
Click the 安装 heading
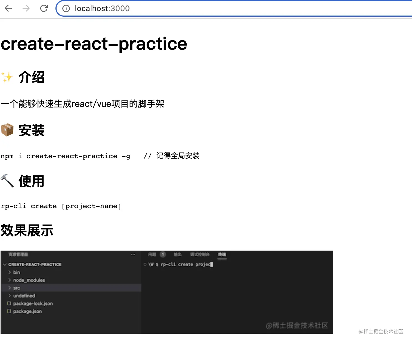pos(31,130)
